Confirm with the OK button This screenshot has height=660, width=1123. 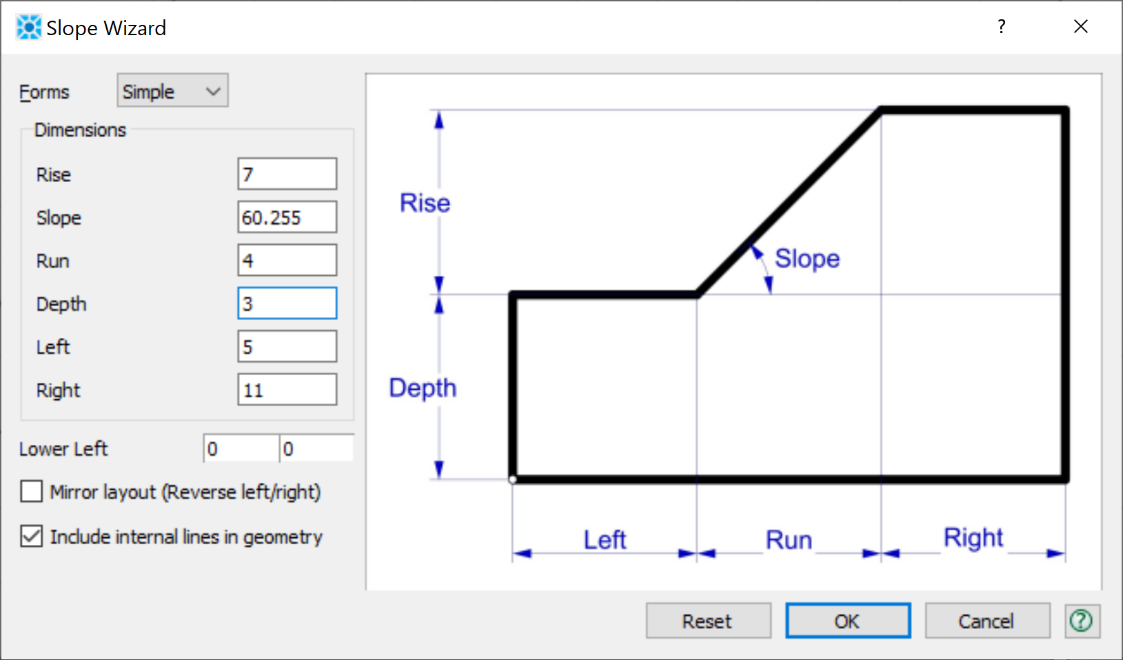point(847,621)
